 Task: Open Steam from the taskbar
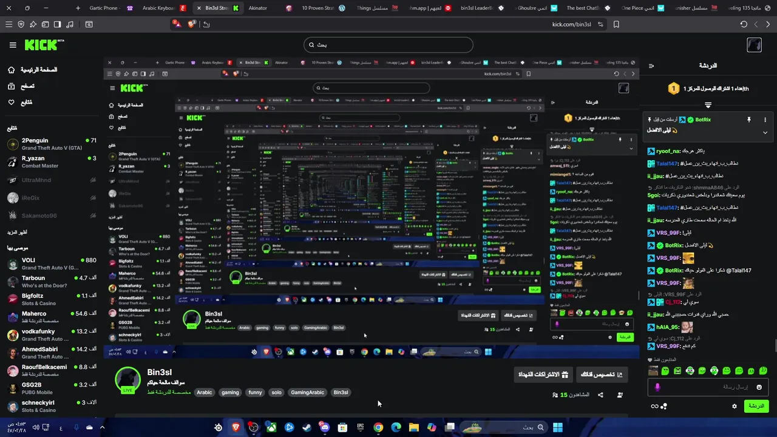tap(307, 427)
